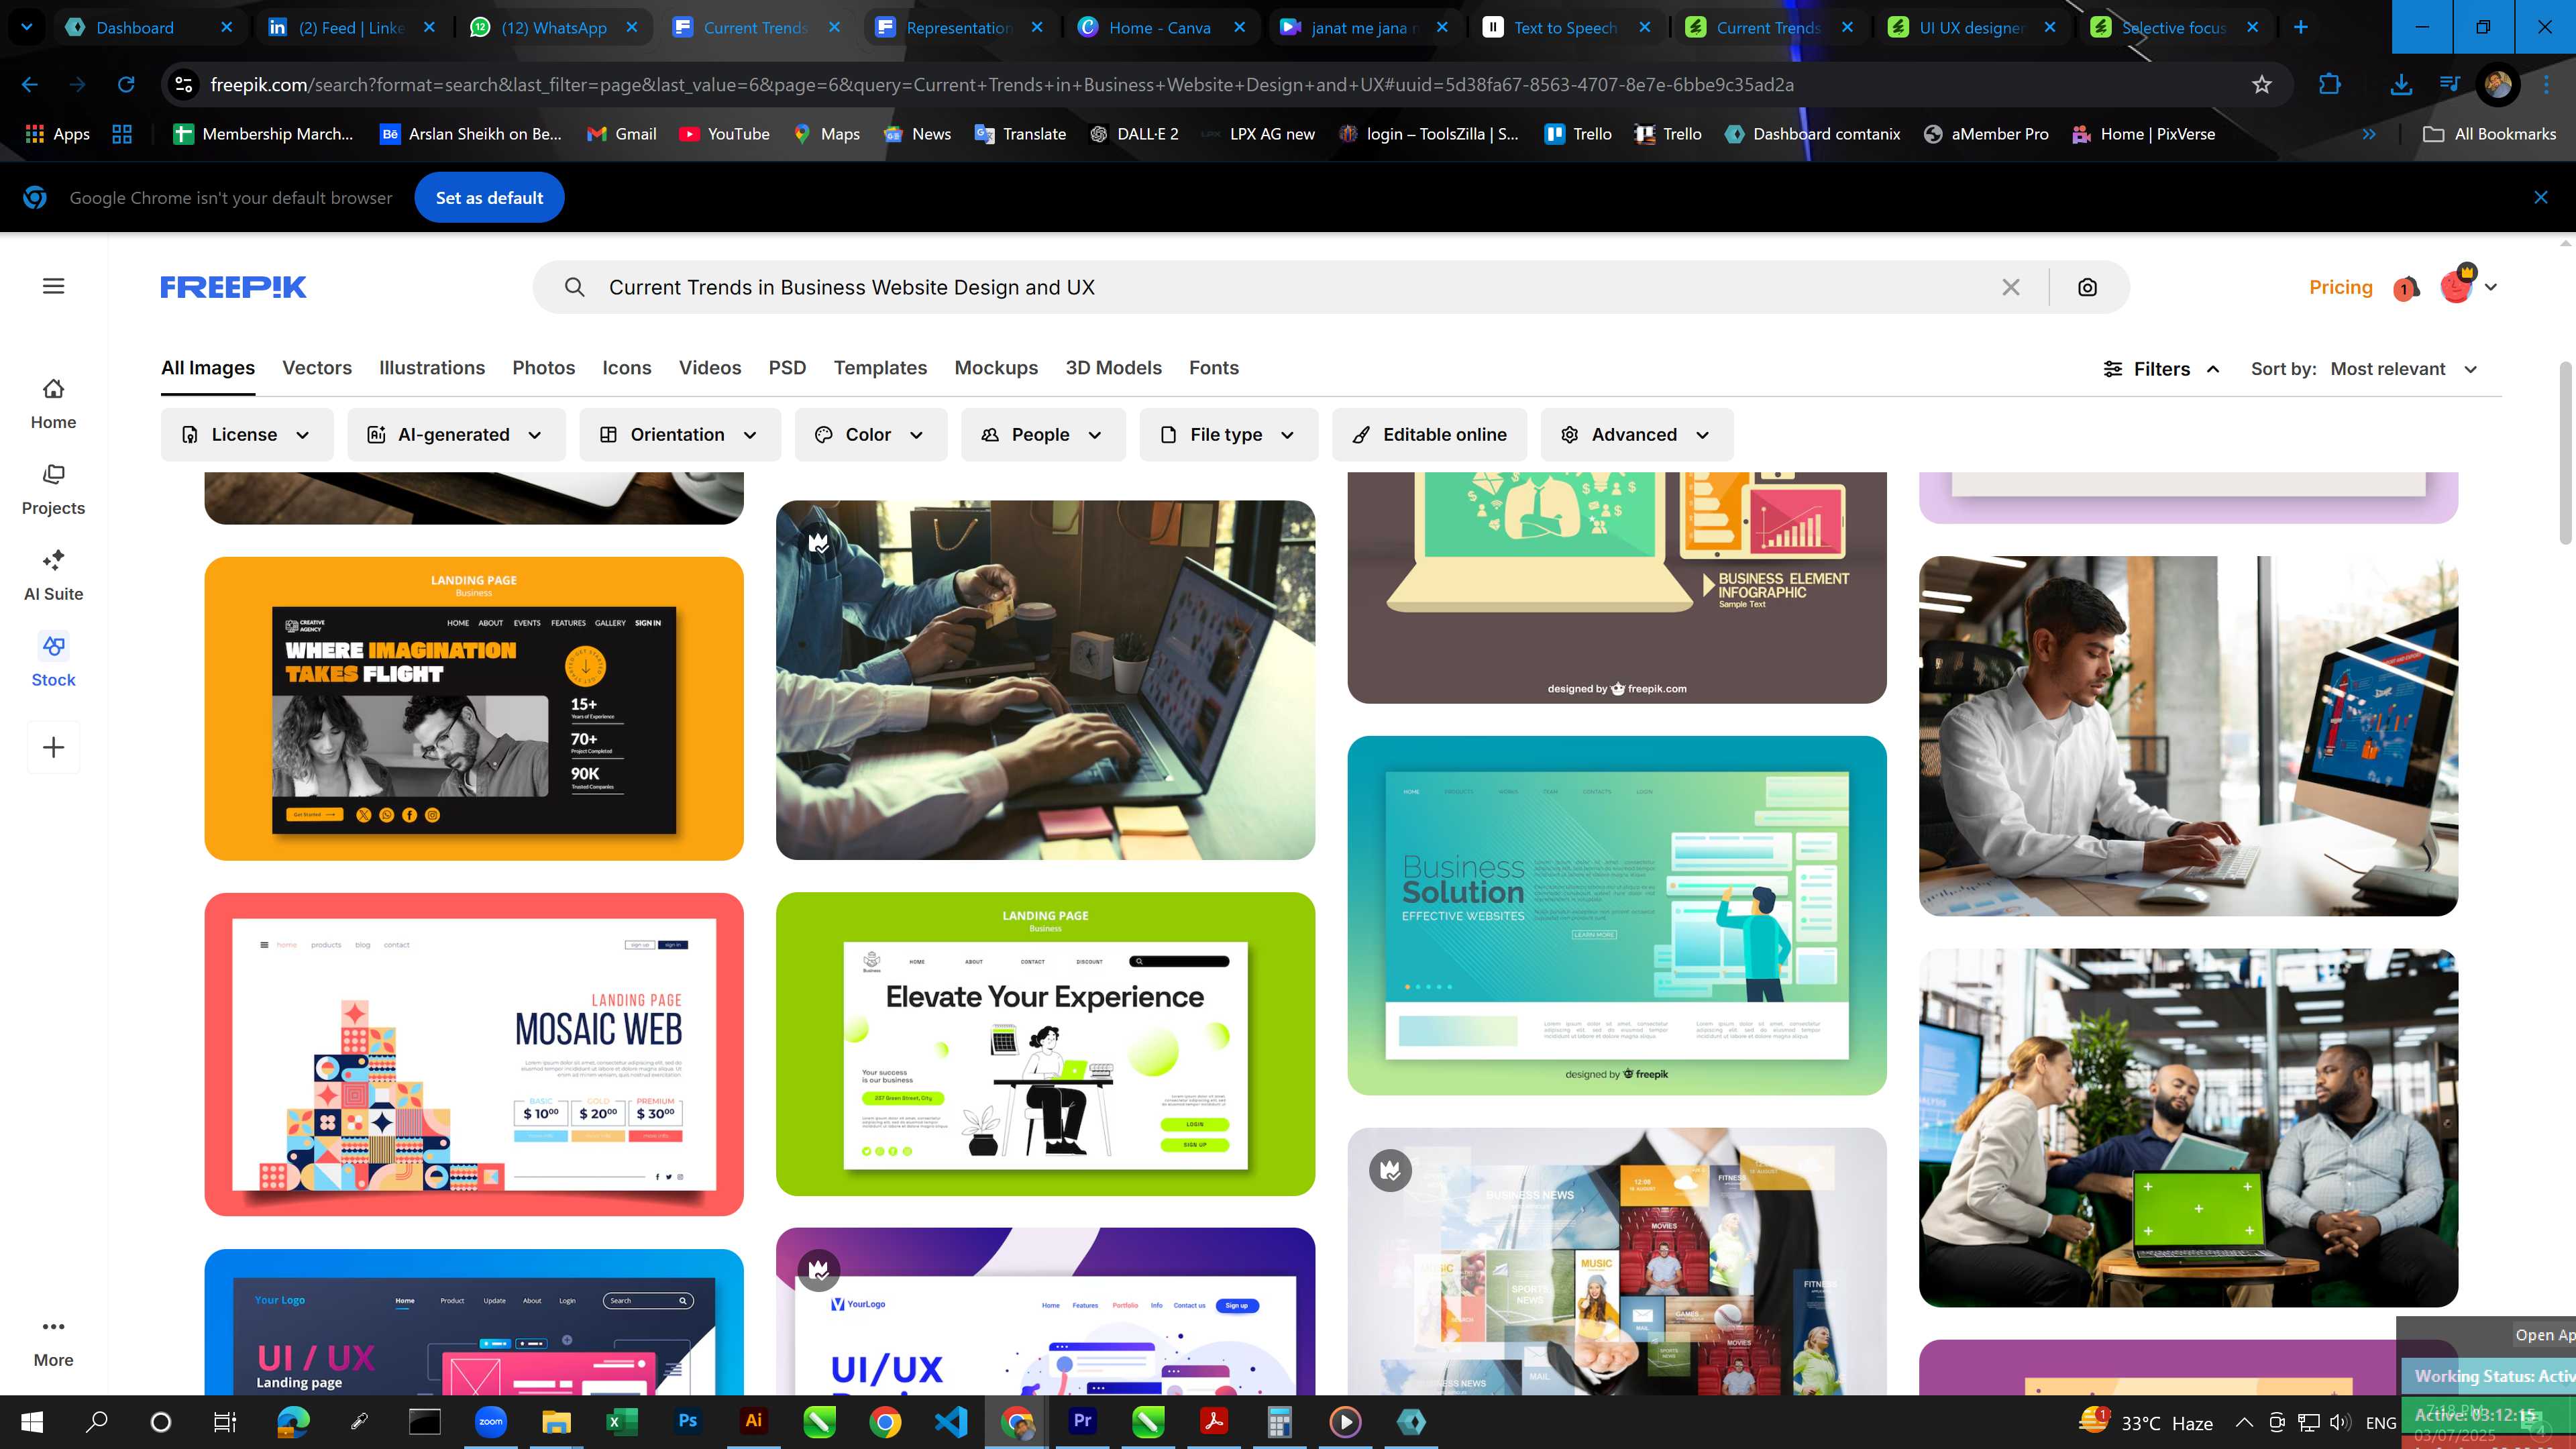
Task: Switch to the PSD tab
Action: [787, 367]
